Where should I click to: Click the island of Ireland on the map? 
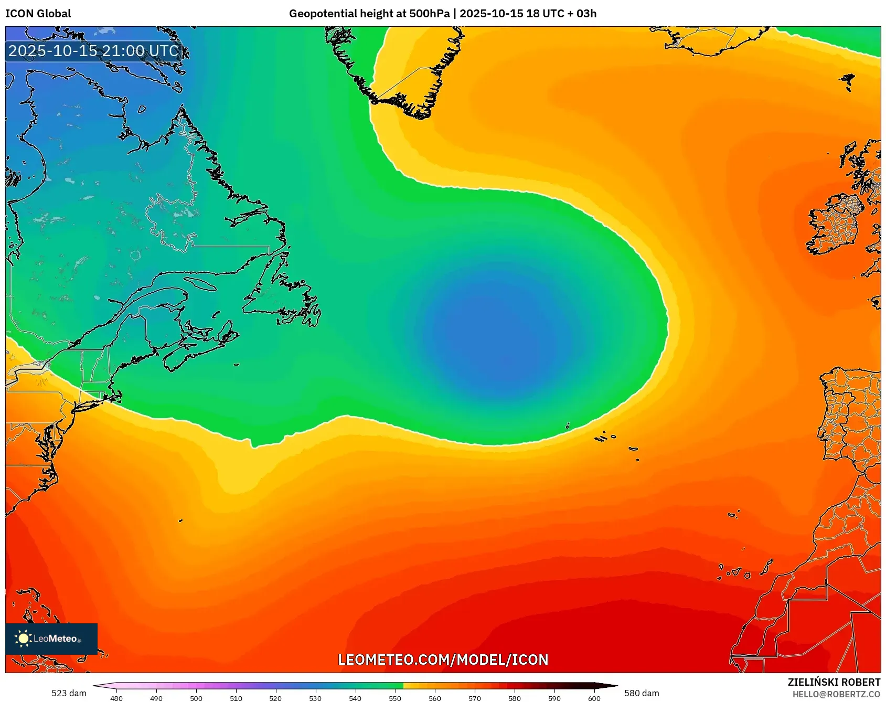(835, 225)
